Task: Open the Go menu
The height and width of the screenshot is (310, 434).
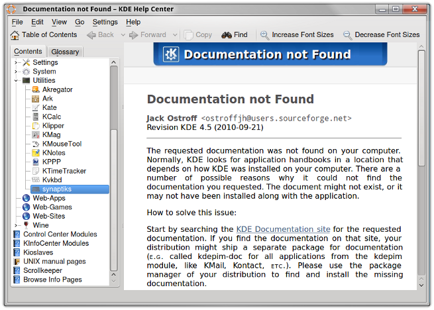Action: click(x=80, y=22)
